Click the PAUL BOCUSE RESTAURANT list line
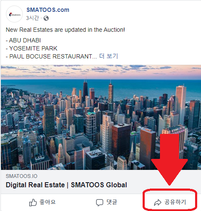 point(51,56)
